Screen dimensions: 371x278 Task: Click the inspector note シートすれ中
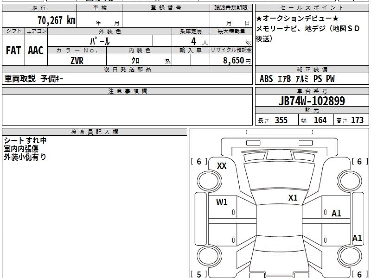pos(25,141)
